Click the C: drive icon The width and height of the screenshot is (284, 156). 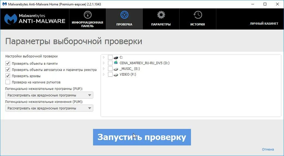[x=116, y=58]
